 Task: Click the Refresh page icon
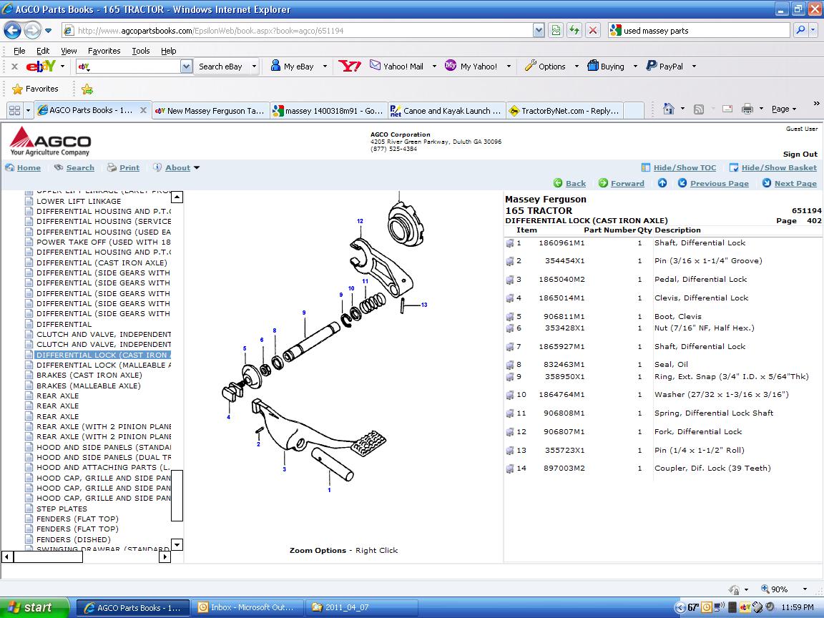[x=574, y=31]
